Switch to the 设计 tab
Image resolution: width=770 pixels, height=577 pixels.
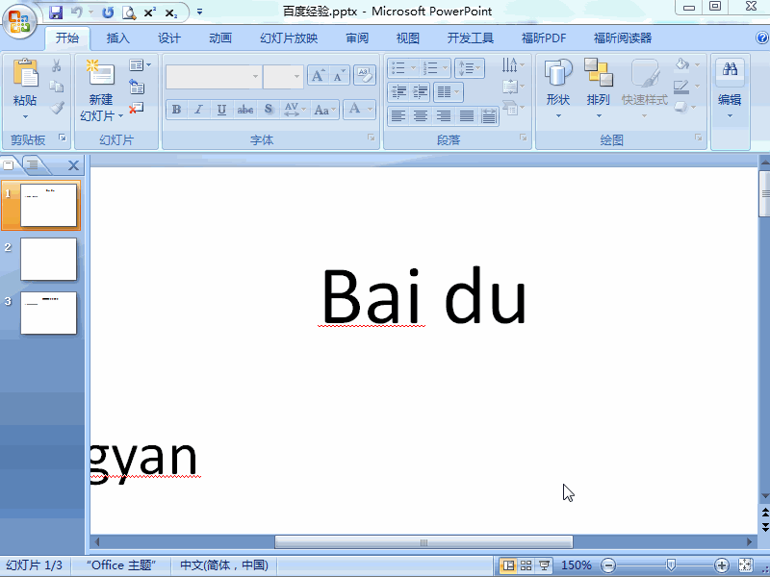(x=169, y=38)
